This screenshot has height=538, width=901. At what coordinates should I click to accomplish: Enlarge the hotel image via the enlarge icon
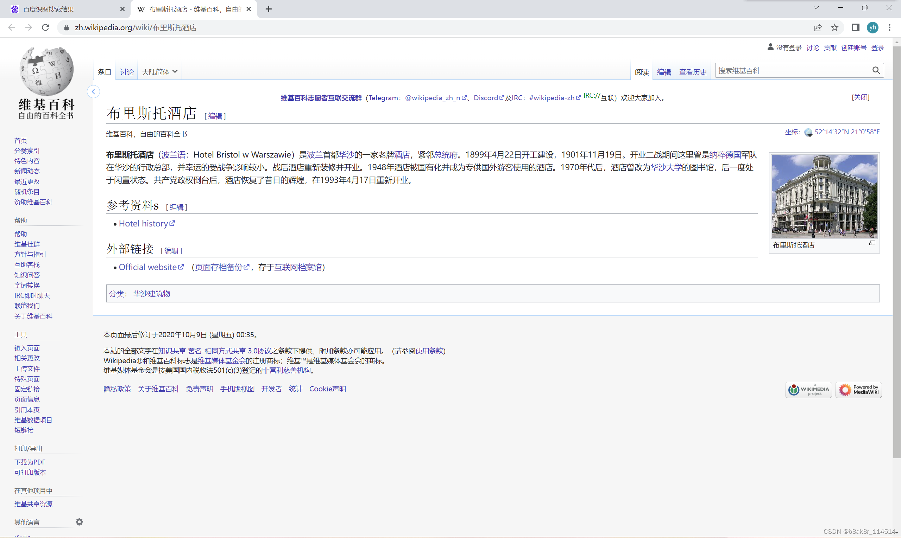[x=872, y=243]
